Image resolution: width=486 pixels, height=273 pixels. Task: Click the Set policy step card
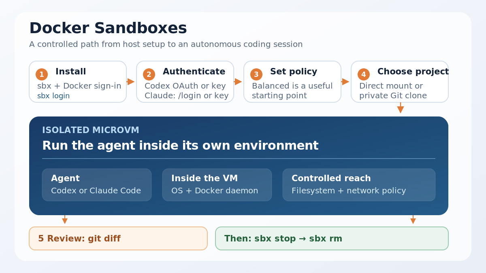click(x=292, y=82)
